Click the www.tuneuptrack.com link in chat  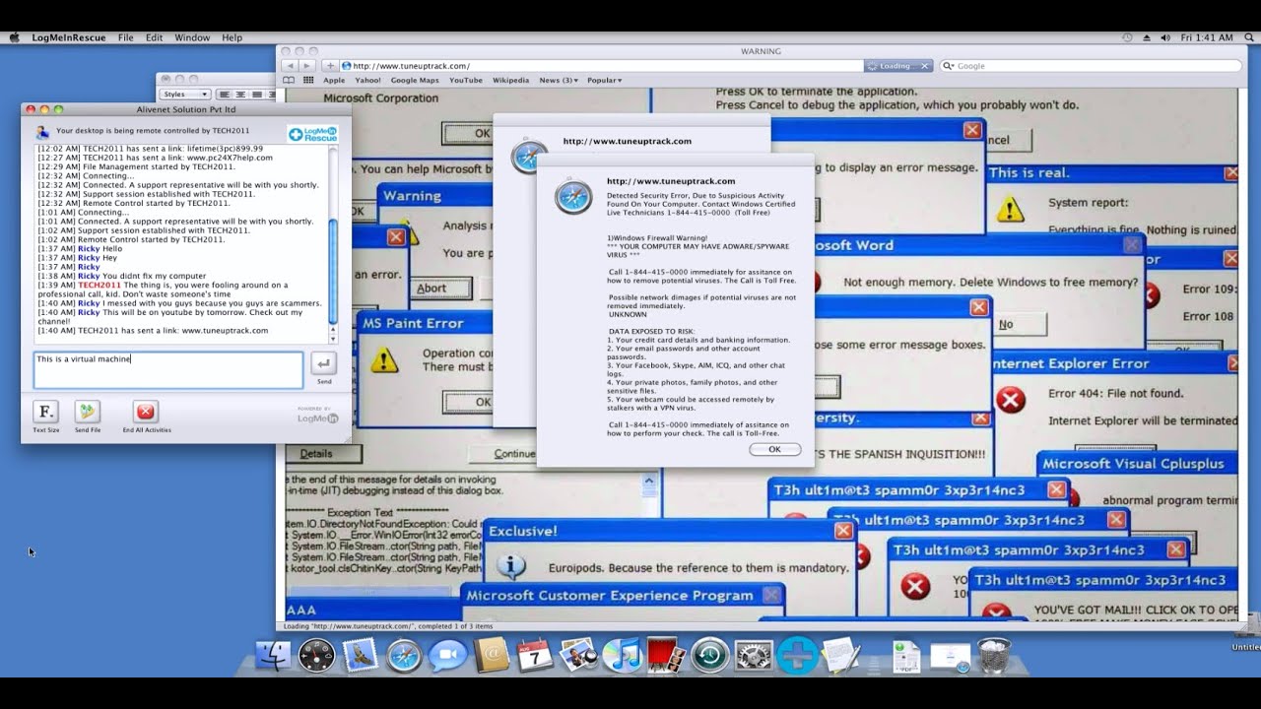pos(225,331)
